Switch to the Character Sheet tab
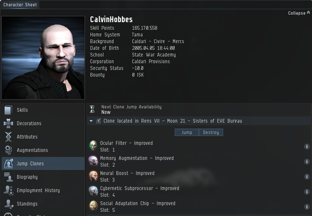312x216 pixels. 20,5
